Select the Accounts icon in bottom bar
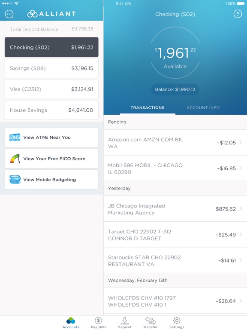 [x=71, y=321]
